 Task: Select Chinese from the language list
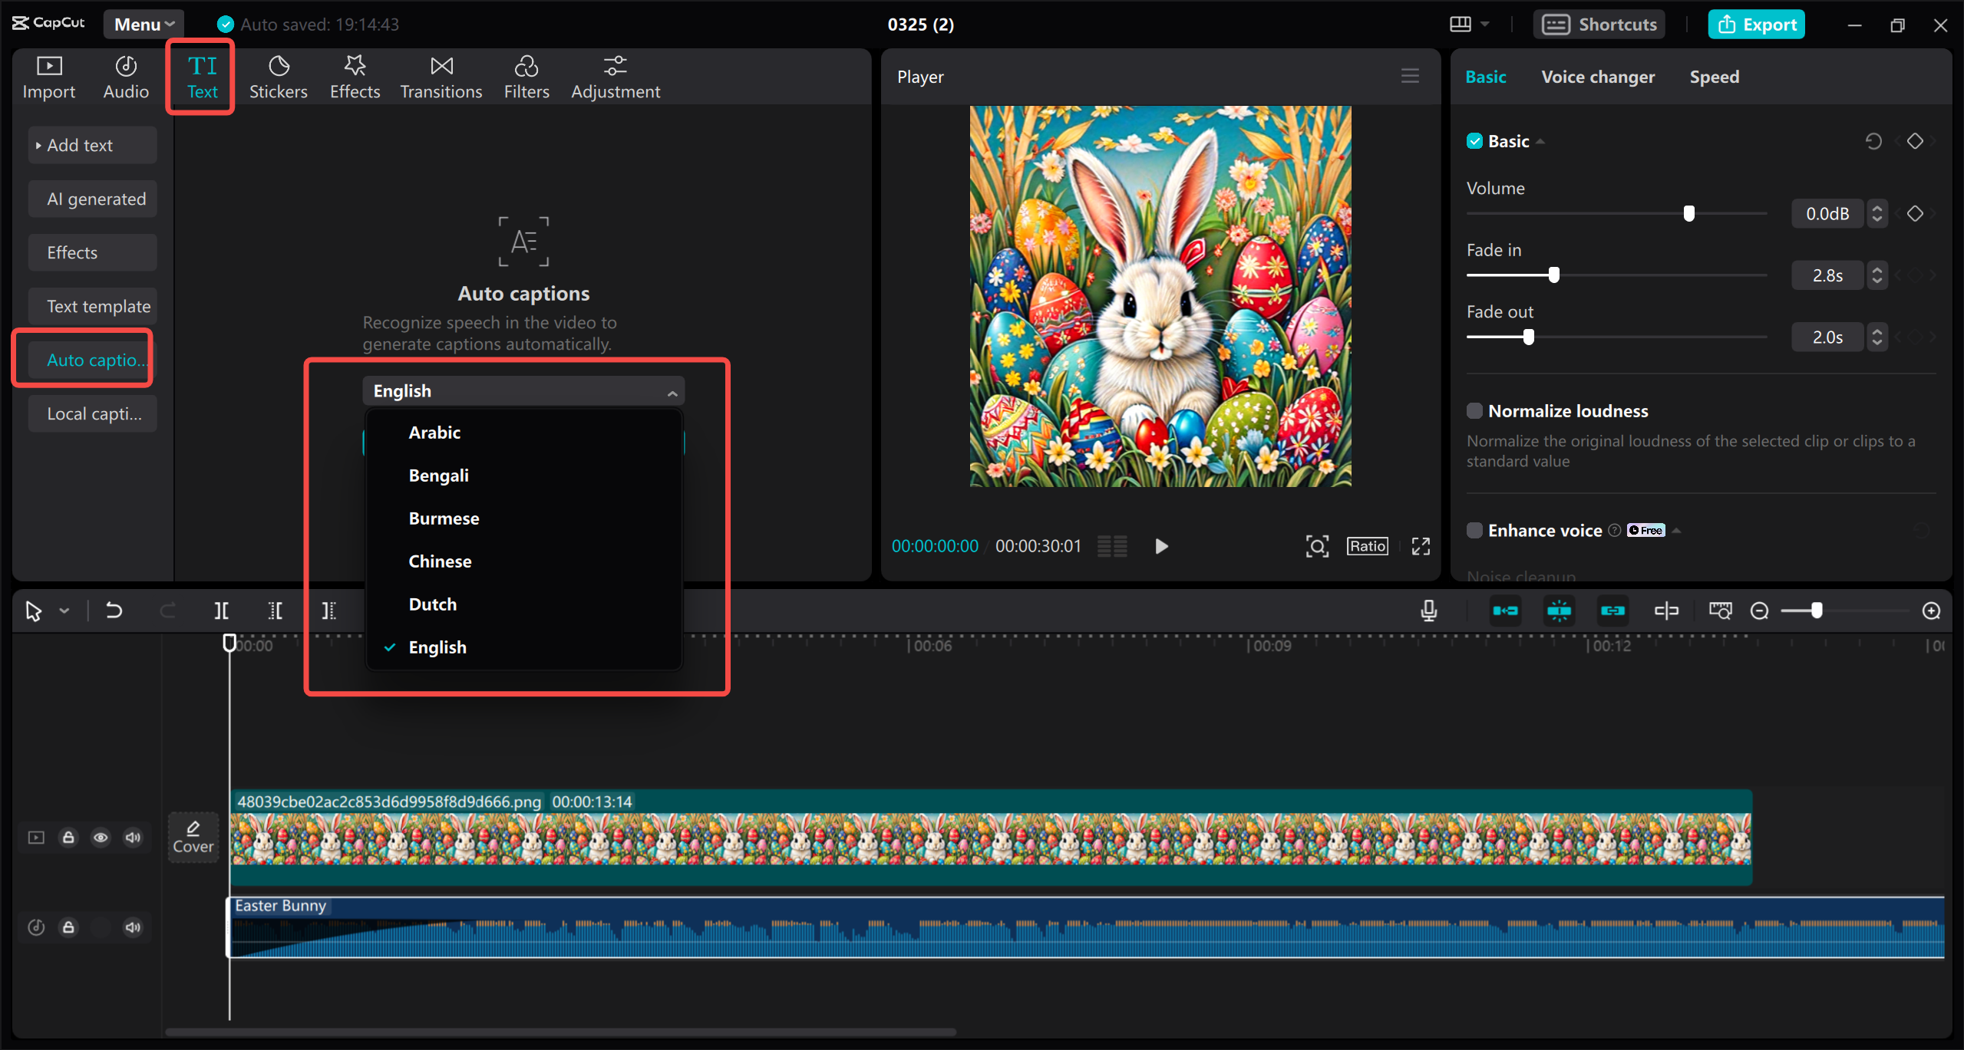point(440,561)
